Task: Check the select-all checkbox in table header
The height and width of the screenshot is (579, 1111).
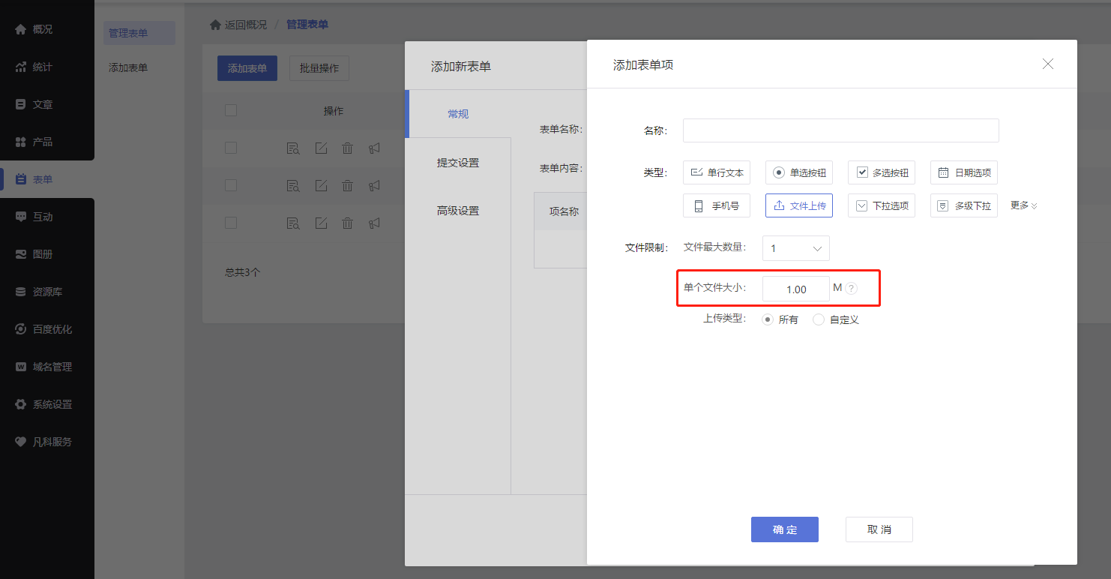Action: point(231,110)
